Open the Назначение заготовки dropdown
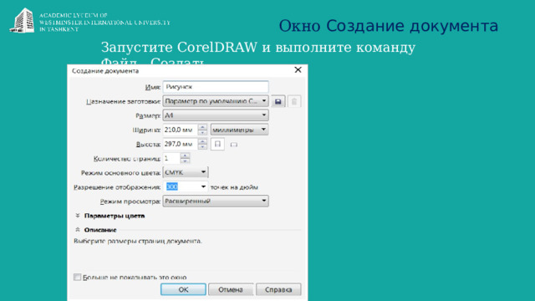The image size is (535, 301). [216, 101]
